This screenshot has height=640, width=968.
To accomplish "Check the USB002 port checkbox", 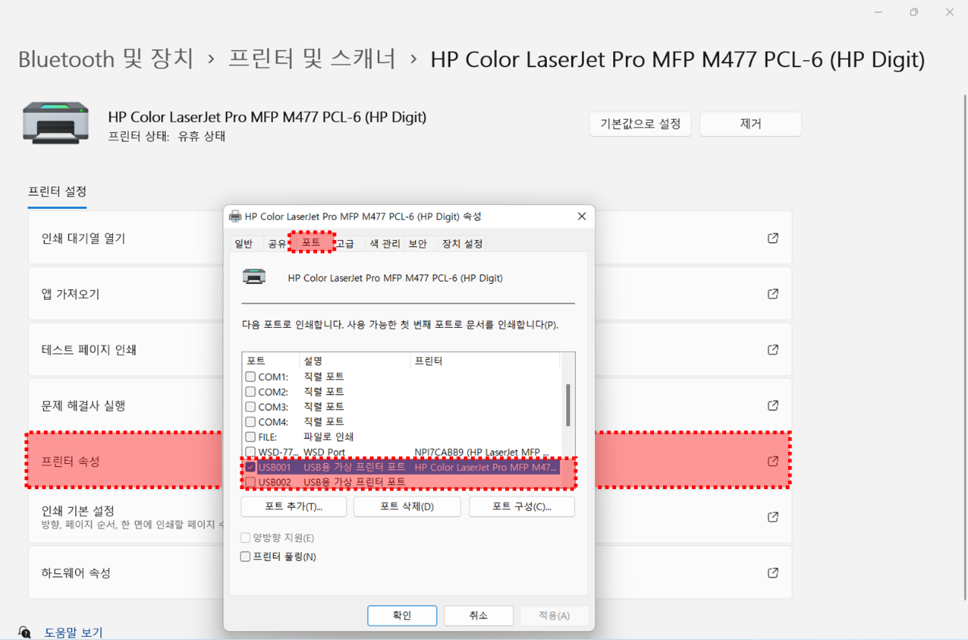I will point(251,482).
